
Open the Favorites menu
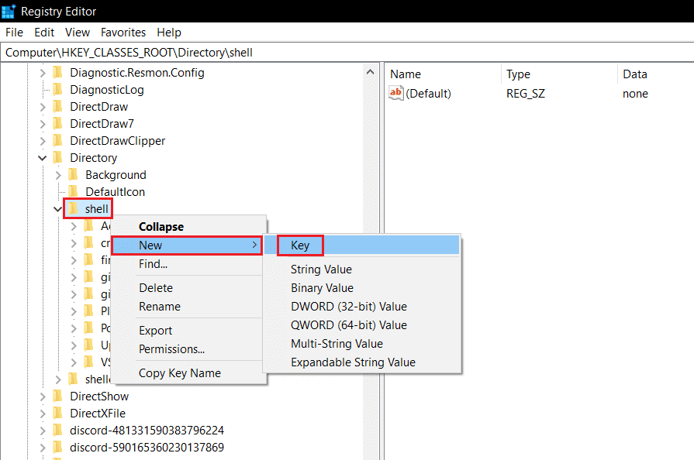pos(123,32)
